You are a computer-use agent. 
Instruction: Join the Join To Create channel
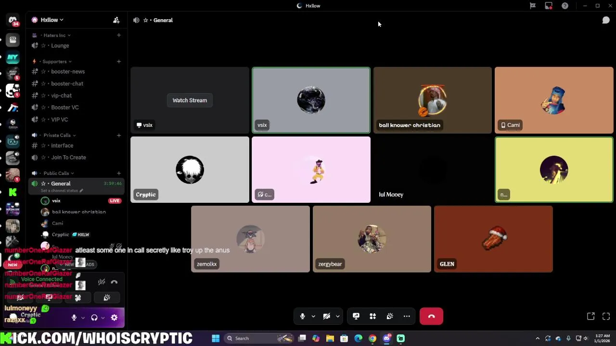pyautogui.click(x=76, y=158)
